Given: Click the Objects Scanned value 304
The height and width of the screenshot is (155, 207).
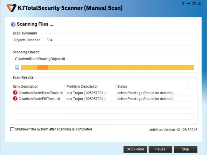Looking at the screenshot, I should (x=49, y=40).
